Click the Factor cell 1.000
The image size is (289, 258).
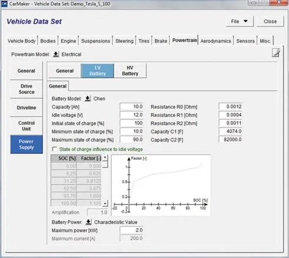click(89, 196)
